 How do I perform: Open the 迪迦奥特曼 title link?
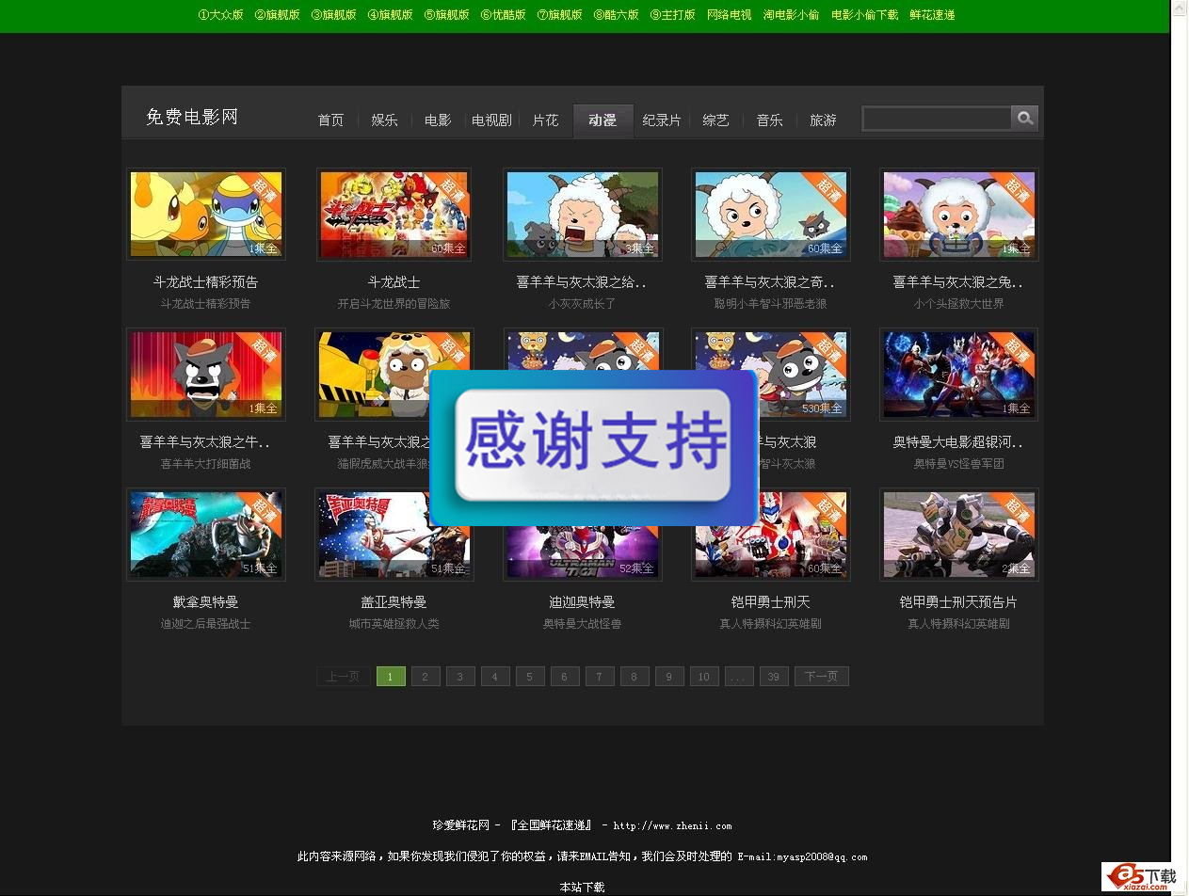(x=583, y=602)
